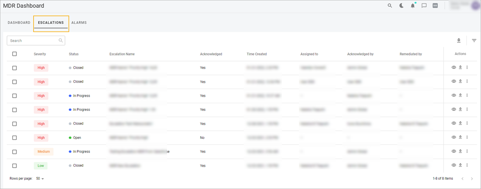Click into the Search input field
Viewport: 481px width, 189px height.
(x=36, y=40)
